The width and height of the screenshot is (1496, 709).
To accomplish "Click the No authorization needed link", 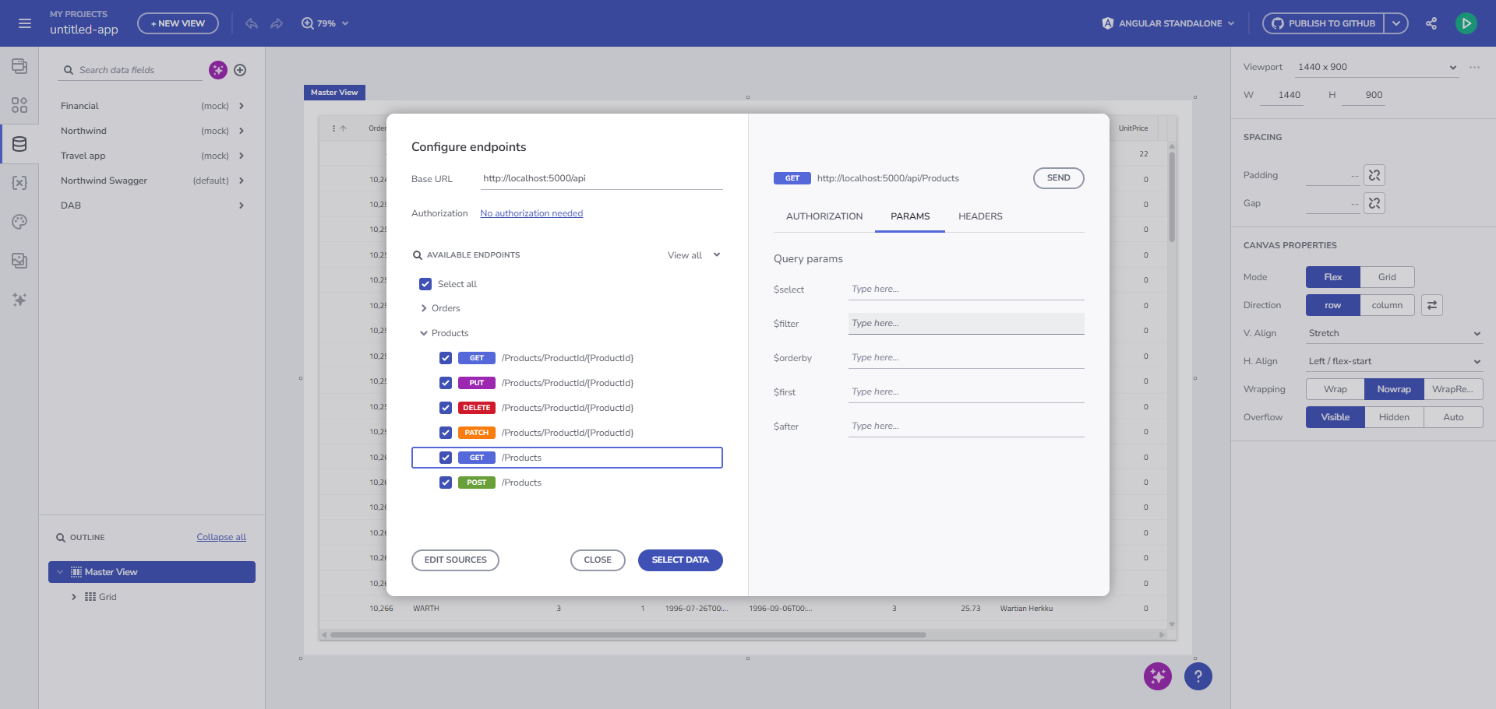I will point(531,213).
